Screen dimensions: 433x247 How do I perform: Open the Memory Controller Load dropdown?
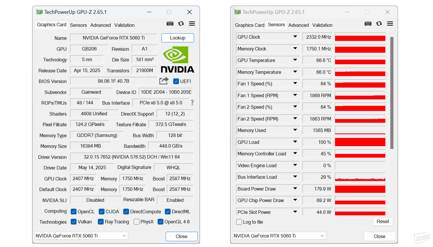(x=295, y=154)
